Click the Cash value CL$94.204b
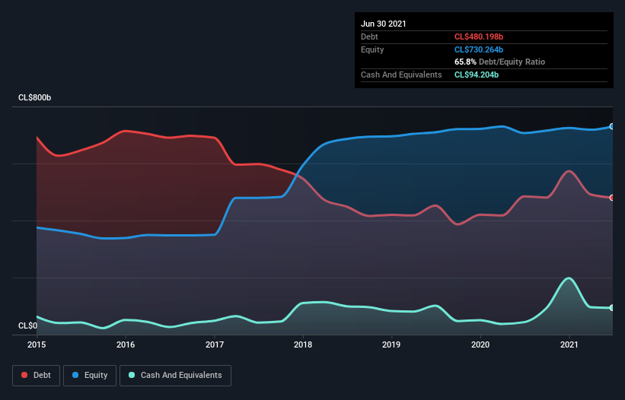The height and width of the screenshot is (400, 625). (477, 75)
